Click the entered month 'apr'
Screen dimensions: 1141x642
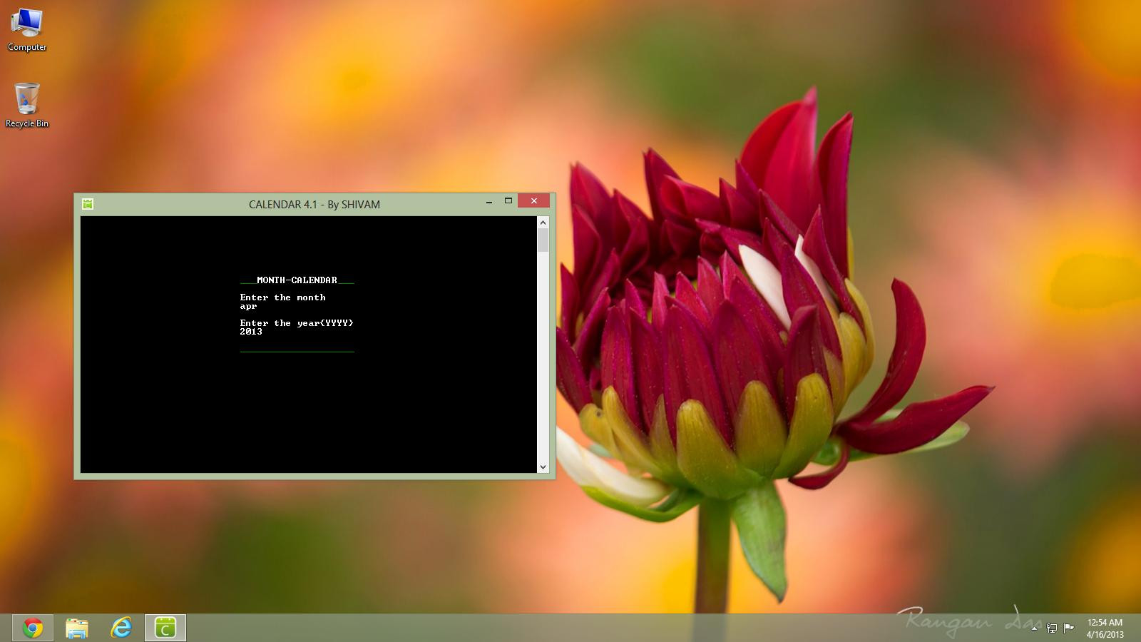pyautogui.click(x=248, y=307)
